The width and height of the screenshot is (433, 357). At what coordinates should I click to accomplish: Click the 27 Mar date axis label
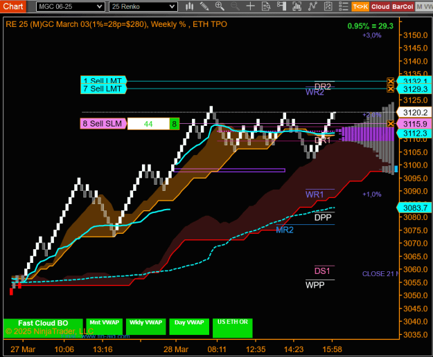pos(23,349)
